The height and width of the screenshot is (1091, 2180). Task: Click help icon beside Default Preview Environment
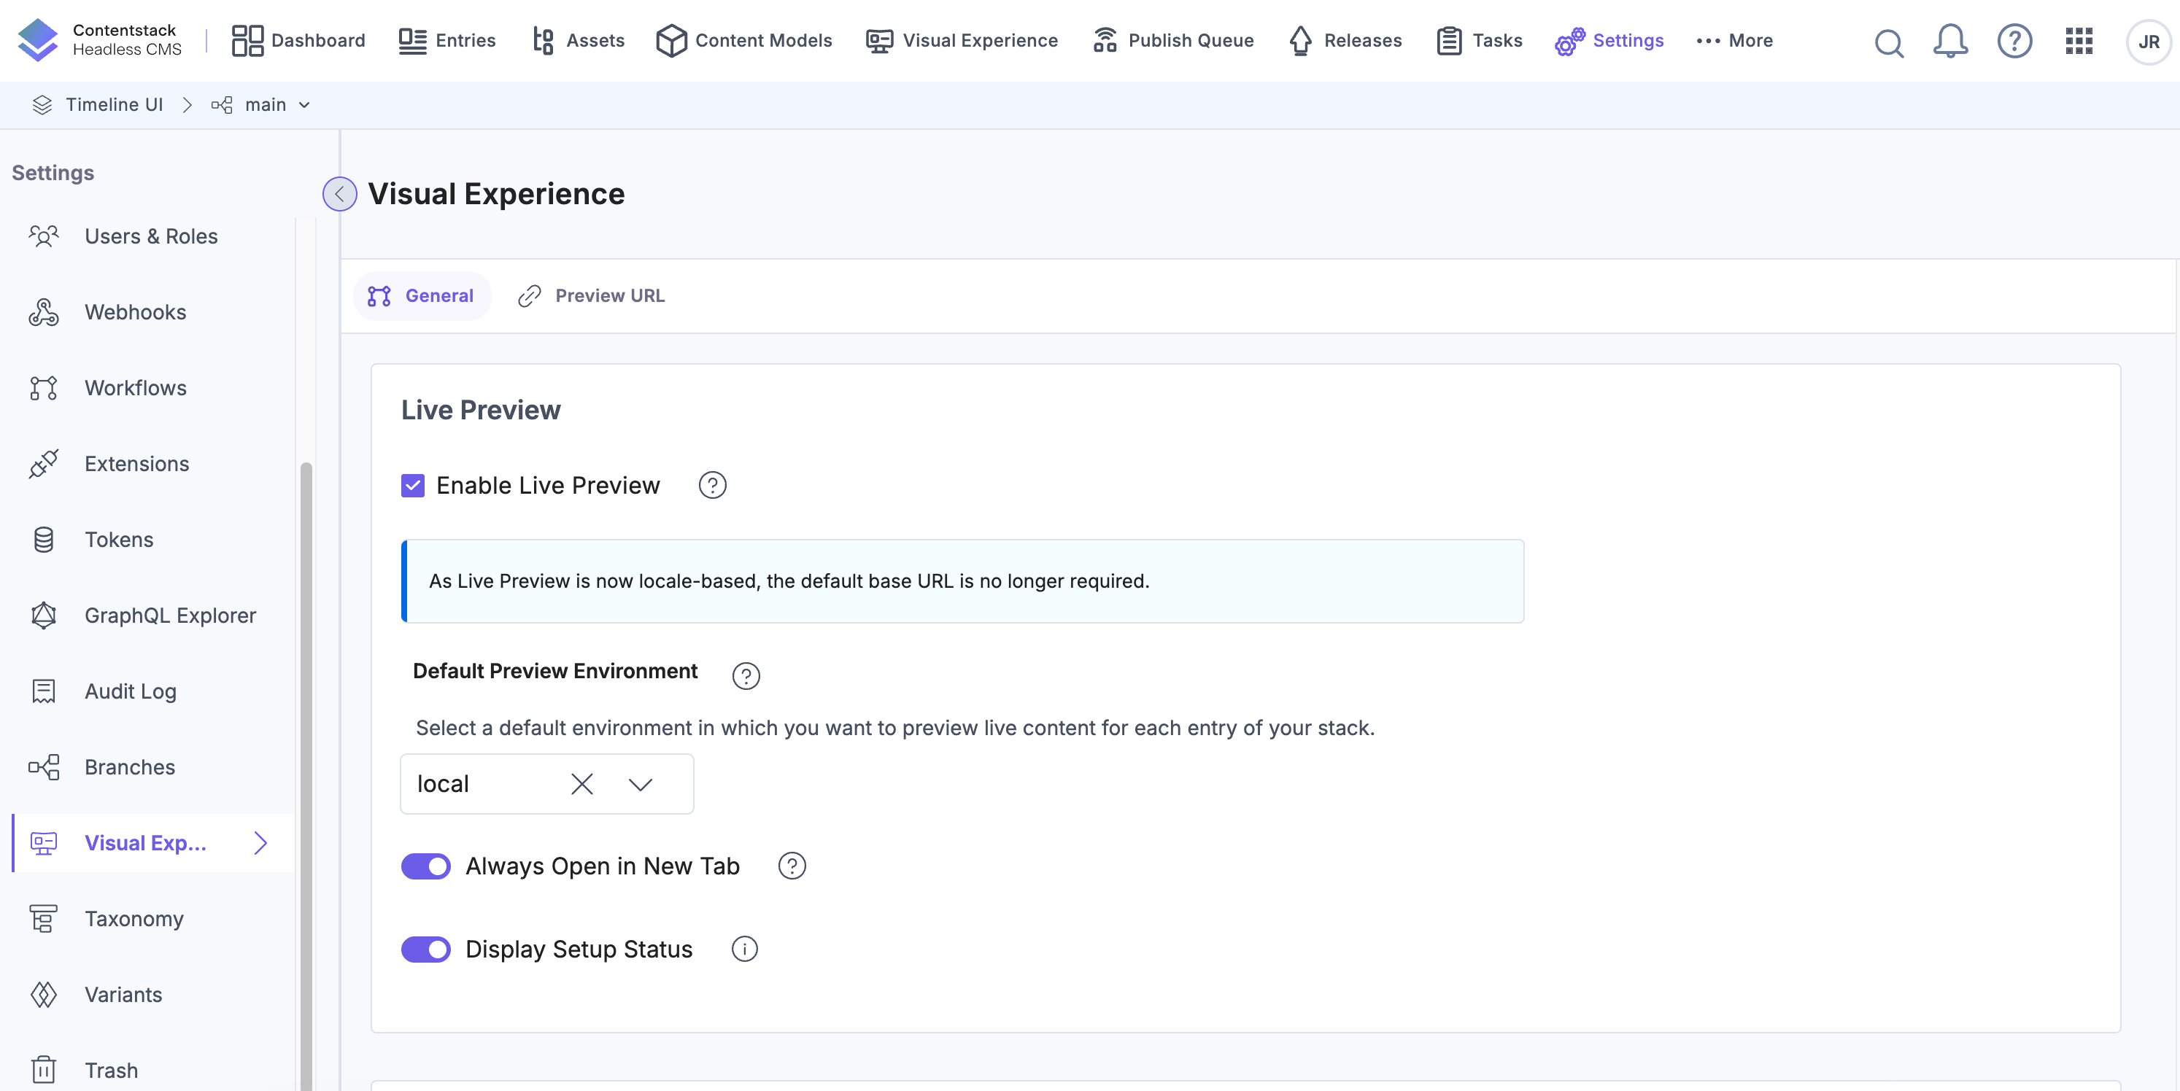[746, 676]
